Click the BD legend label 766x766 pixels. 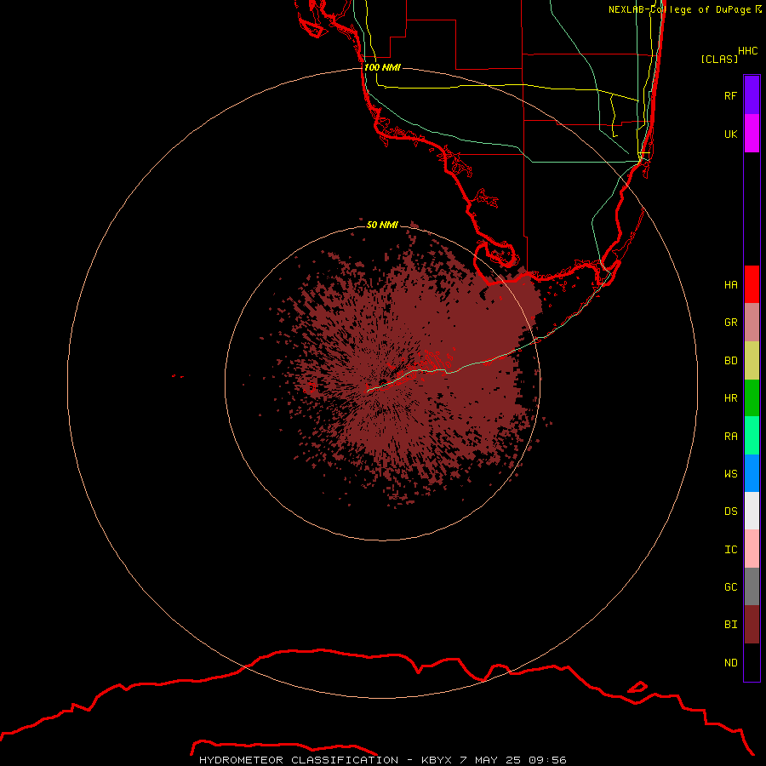click(x=730, y=361)
